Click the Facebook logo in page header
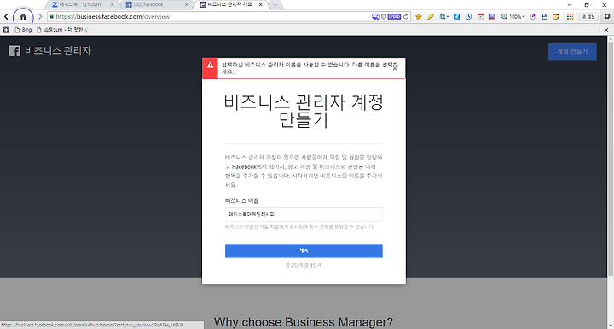Image resolution: width=614 pixels, height=329 pixels. [x=14, y=51]
